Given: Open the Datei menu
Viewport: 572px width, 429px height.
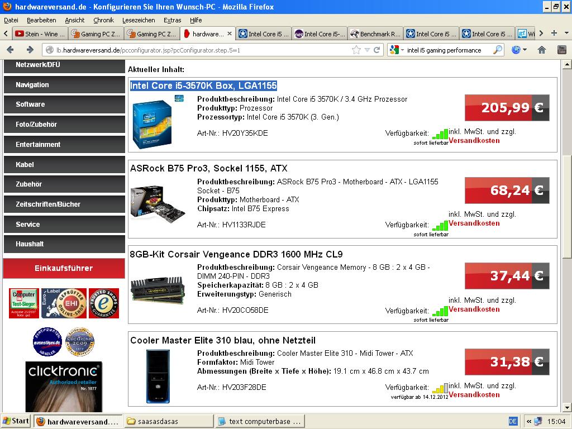Looking at the screenshot, I should [11, 20].
